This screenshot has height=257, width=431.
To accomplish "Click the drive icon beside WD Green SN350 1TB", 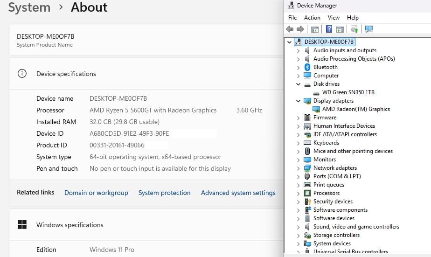I will tap(316, 93).
